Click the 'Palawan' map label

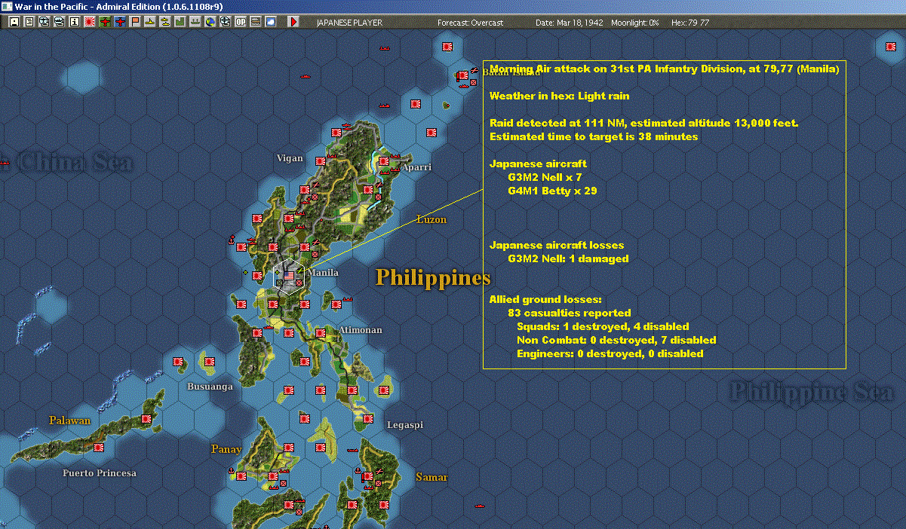tap(70, 420)
